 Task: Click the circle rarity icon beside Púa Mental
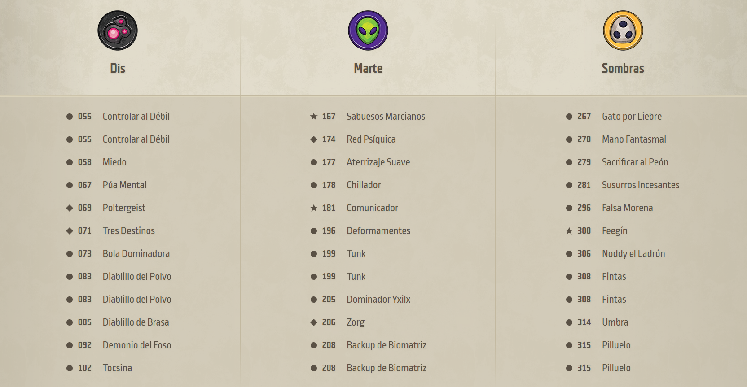70,185
